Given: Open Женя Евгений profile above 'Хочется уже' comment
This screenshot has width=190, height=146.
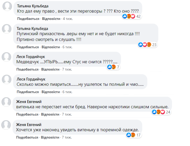Looking at the screenshot, I should click(x=29, y=124).
